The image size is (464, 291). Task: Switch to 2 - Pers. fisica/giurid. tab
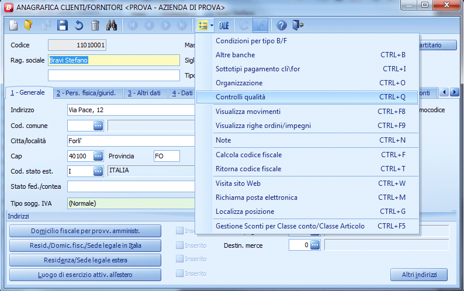88,93
